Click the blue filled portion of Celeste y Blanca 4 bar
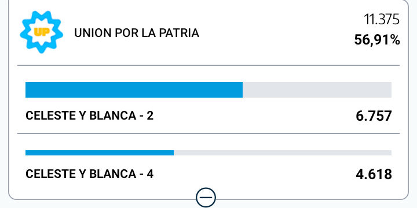This screenshot has height=208, width=417. (100, 153)
